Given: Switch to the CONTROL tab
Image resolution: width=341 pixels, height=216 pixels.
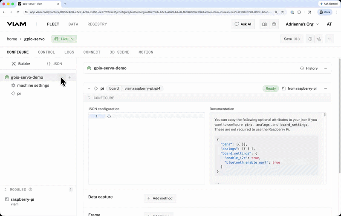Looking at the screenshot, I should [x=46, y=52].
